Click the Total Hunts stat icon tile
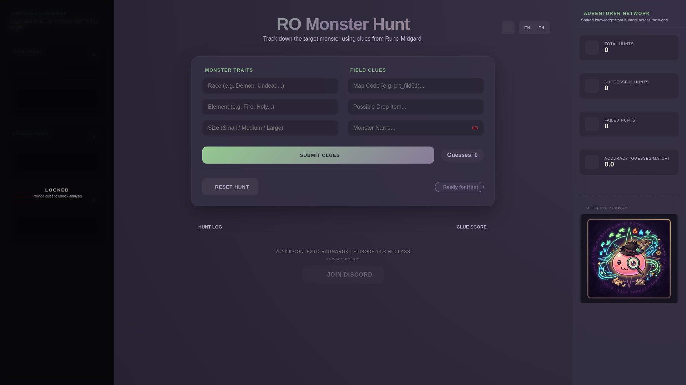 point(592,48)
